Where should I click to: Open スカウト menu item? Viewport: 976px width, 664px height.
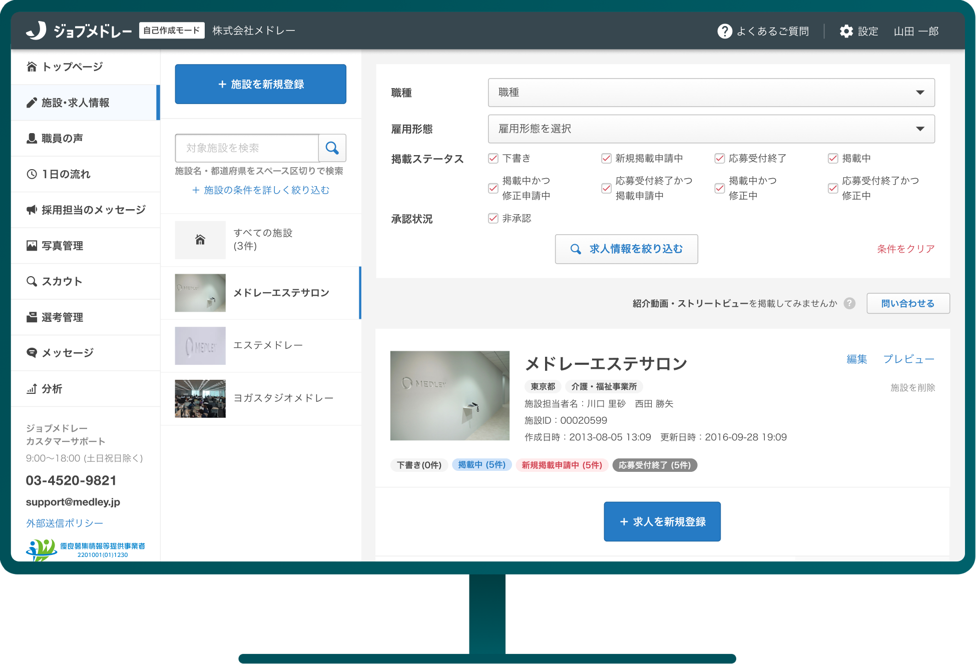click(86, 281)
